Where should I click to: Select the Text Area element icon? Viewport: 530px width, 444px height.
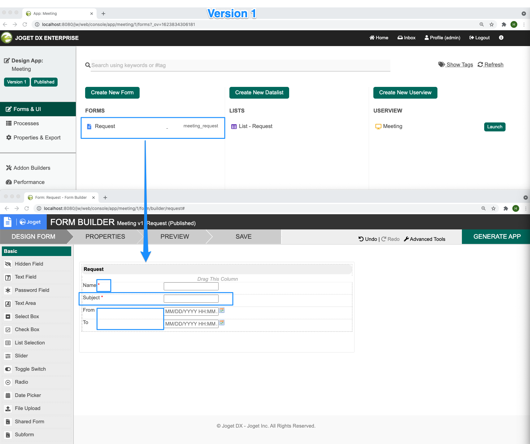[x=8, y=304]
